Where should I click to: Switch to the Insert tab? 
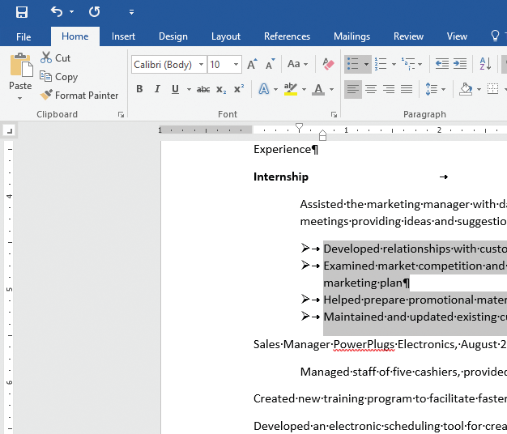pyautogui.click(x=123, y=36)
